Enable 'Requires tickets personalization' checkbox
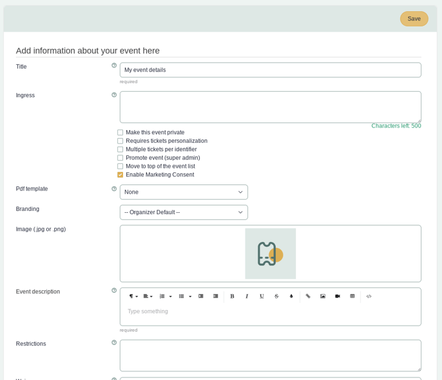442x380 pixels. point(120,141)
